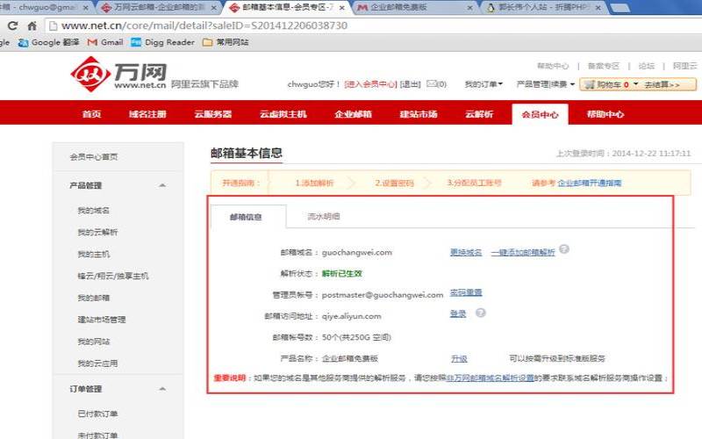Screen dimensions: 702x439
Task: Open 锋云/翔云/独享主机 in the sidebar
Action: coord(113,276)
